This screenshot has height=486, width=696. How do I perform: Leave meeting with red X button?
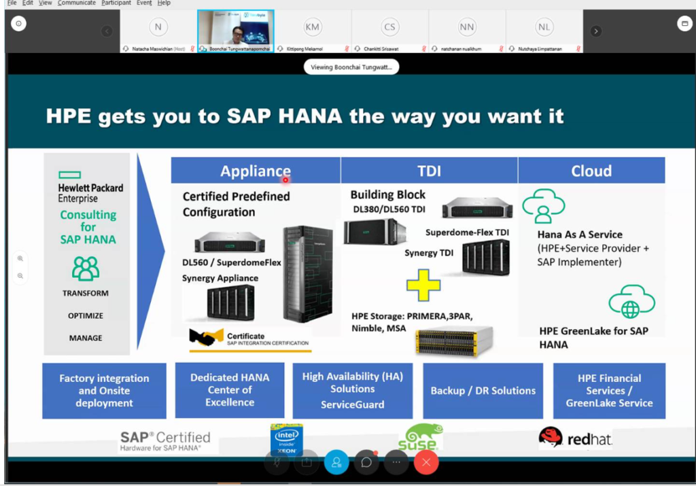(x=426, y=462)
